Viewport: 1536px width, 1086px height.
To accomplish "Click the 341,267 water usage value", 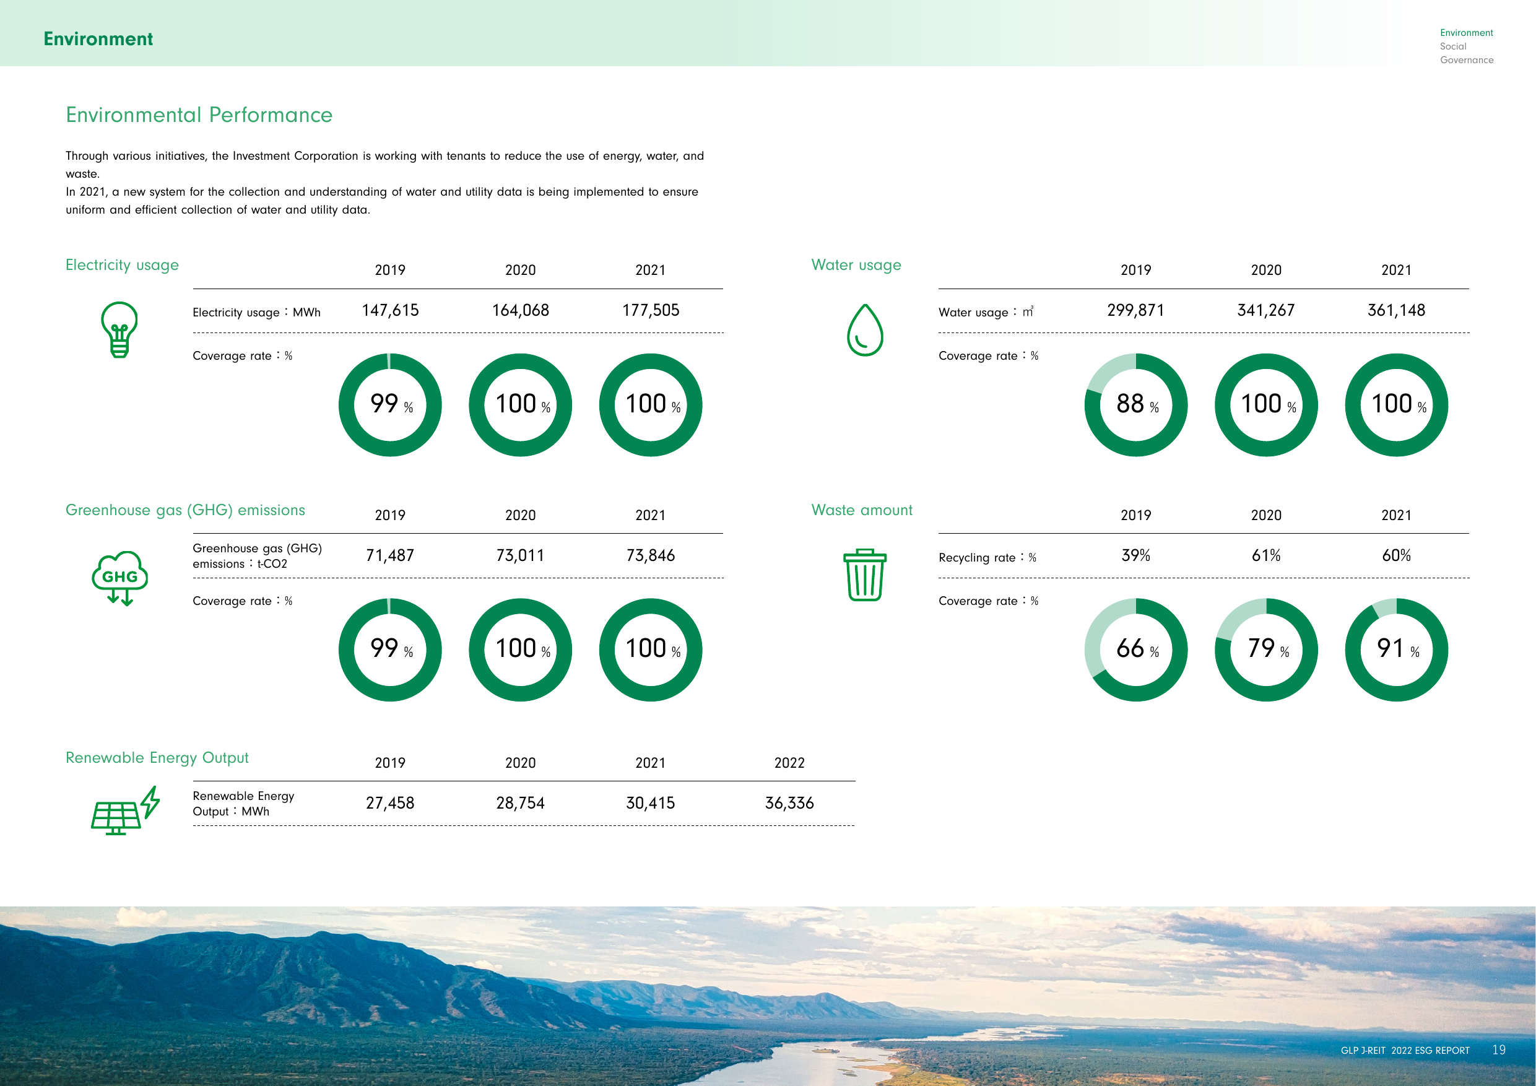I will pos(1267,310).
